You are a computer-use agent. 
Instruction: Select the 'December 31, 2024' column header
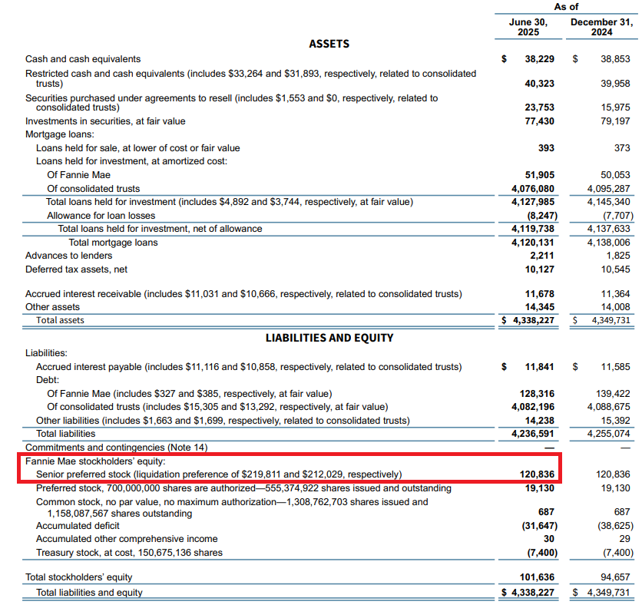601,27
